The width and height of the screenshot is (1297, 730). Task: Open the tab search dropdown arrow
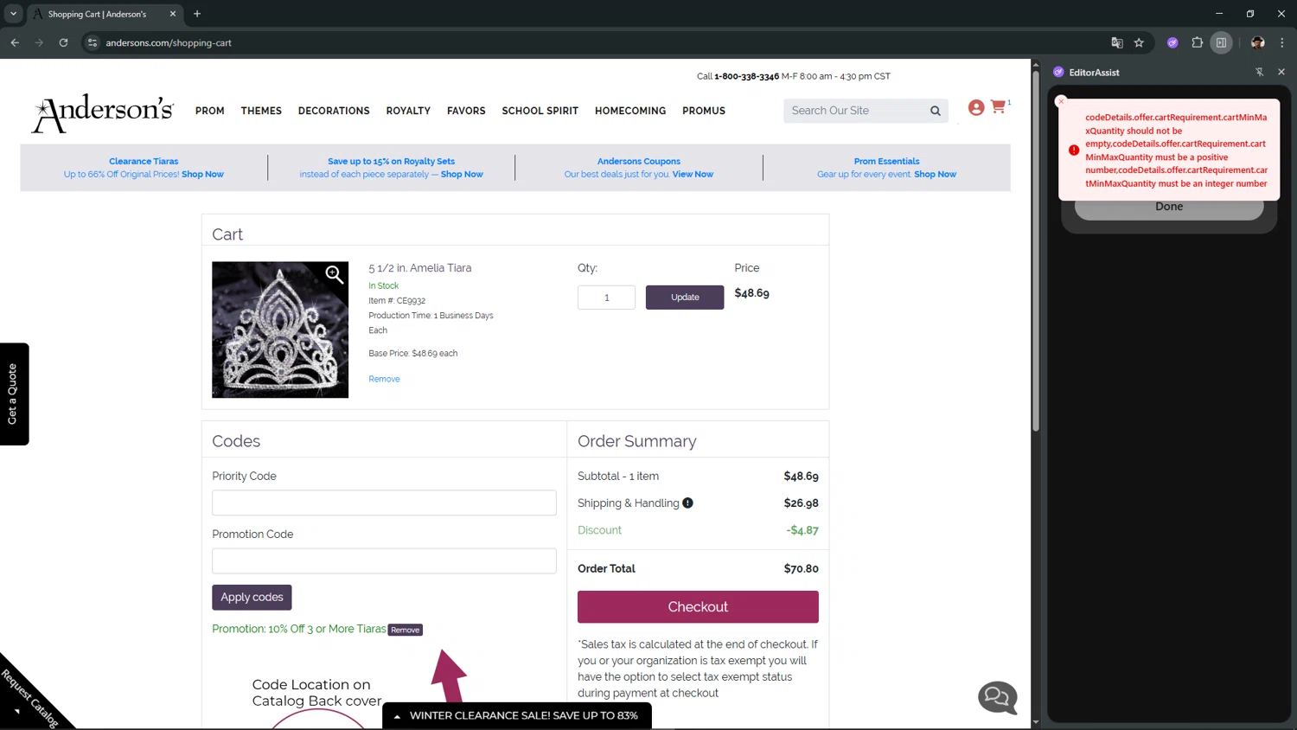(13, 14)
